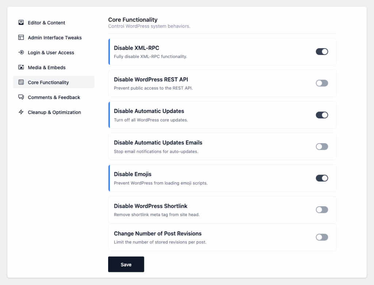Enable the Disable WordPress REST API toggle

pos(322,83)
